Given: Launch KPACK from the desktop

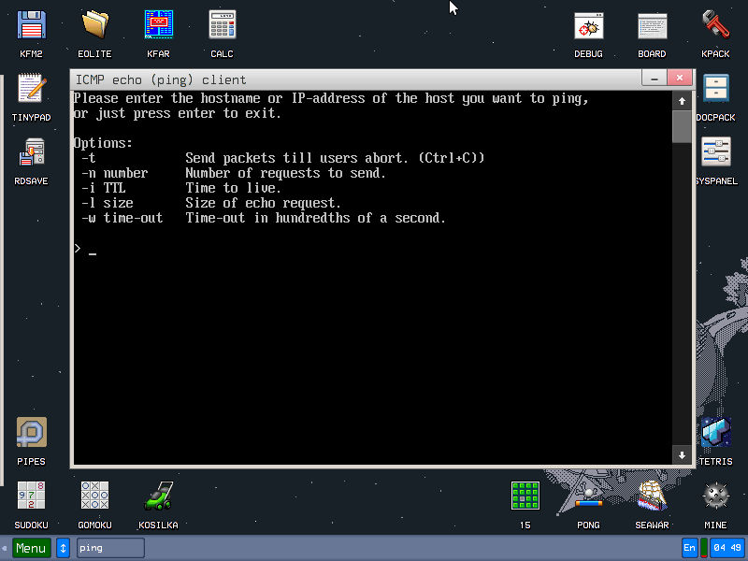Looking at the screenshot, I should (x=715, y=25).
